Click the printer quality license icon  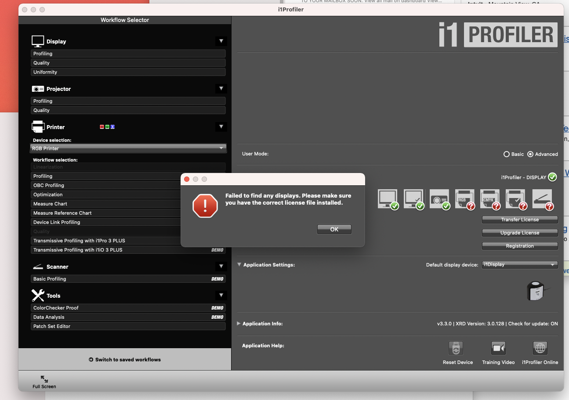coord(516,199)
